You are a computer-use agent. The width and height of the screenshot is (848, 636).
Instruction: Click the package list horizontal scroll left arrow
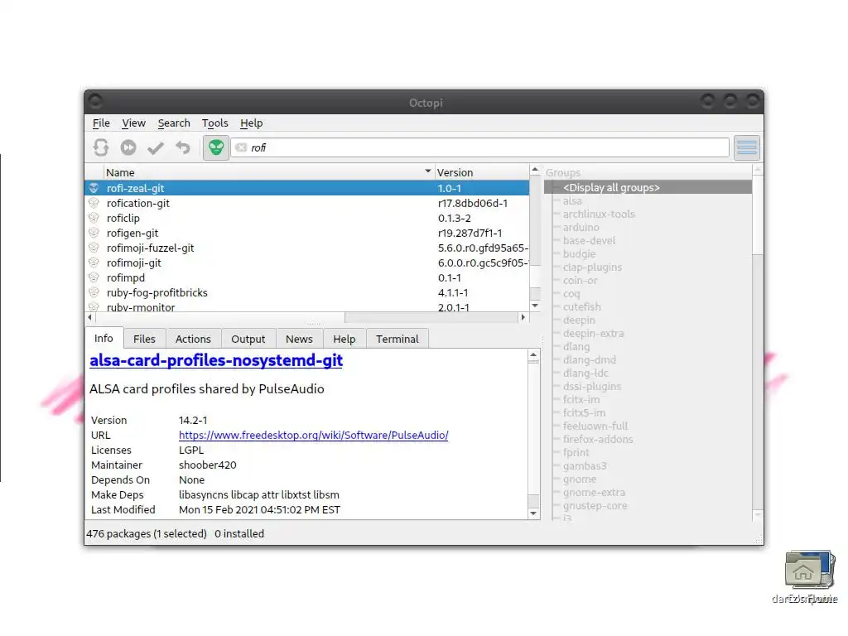coord(89,317)
